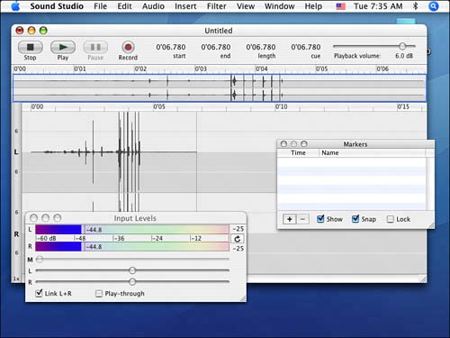Remove a marker with the minus button
450x338 pixels.
click(302, 219)
